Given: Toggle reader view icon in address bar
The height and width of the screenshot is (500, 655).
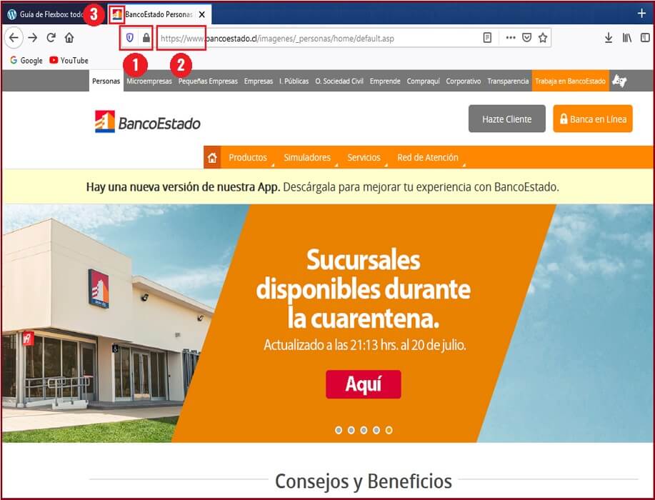Looking at the screenshot, I should 487,38.
